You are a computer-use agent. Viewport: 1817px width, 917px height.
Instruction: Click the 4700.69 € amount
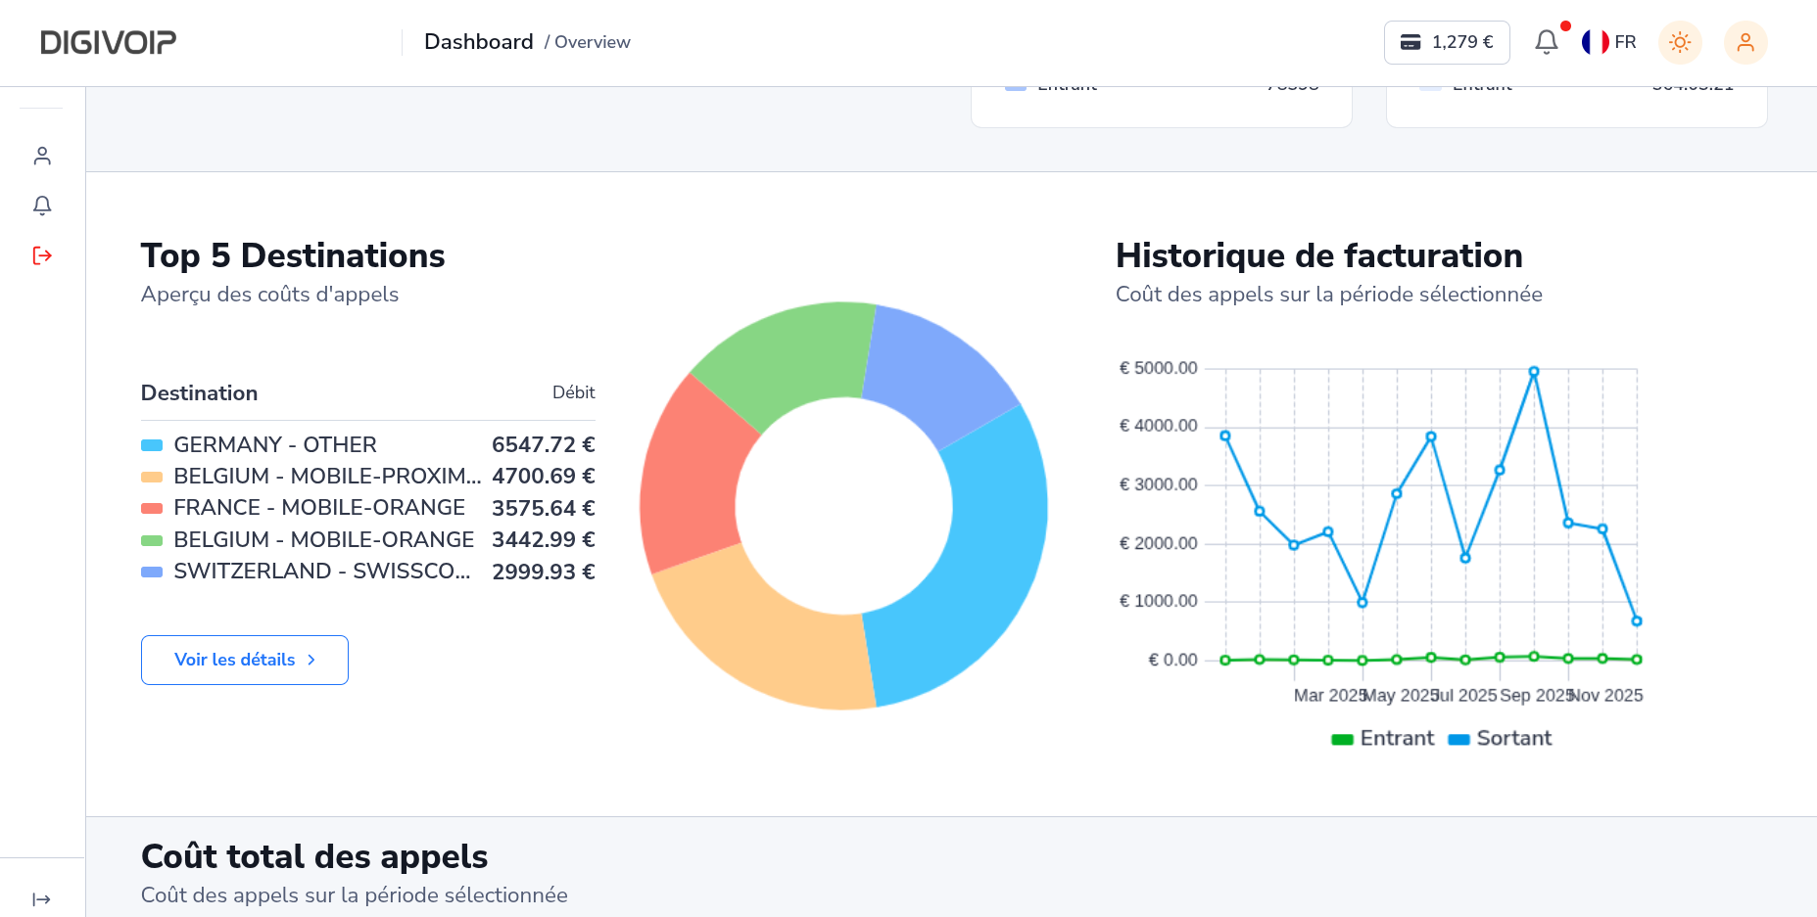tap(544, 477)
